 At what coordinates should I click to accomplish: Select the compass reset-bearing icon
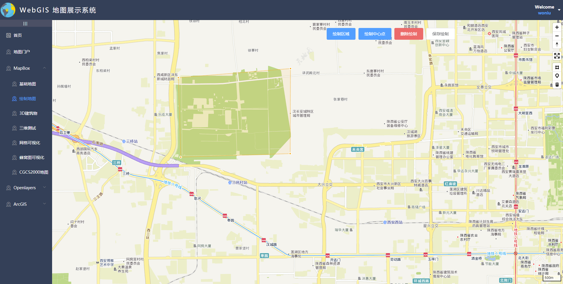[x=557, y=44]
